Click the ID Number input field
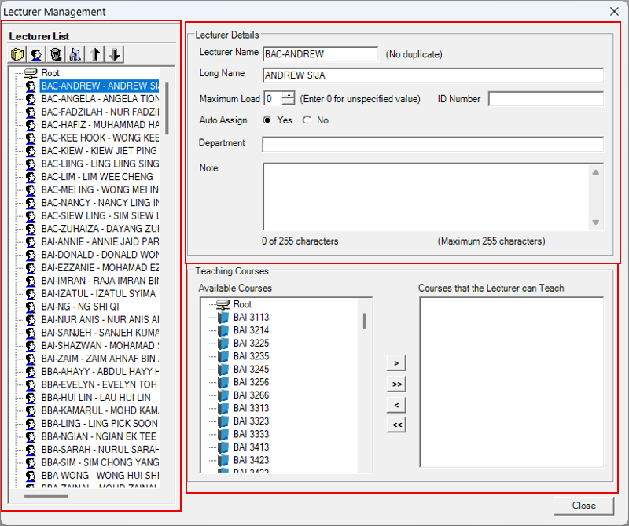 (546, 99)
